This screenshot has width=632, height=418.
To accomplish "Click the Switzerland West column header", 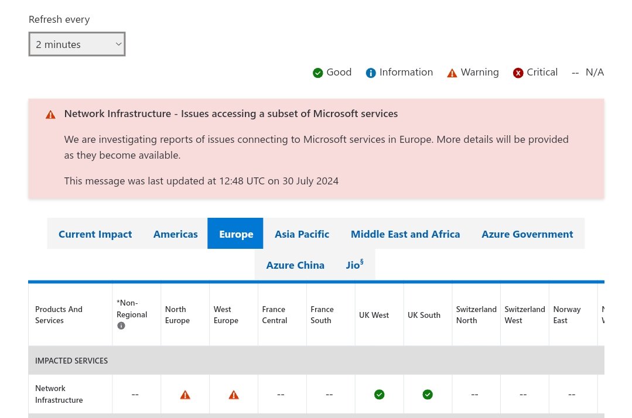I will coord(524,314).
